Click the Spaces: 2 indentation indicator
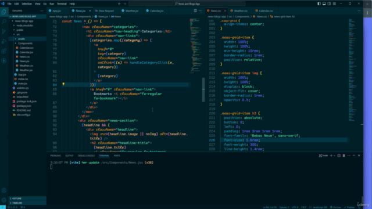This screenshot has height=209, width=372. tap(284, 207)
